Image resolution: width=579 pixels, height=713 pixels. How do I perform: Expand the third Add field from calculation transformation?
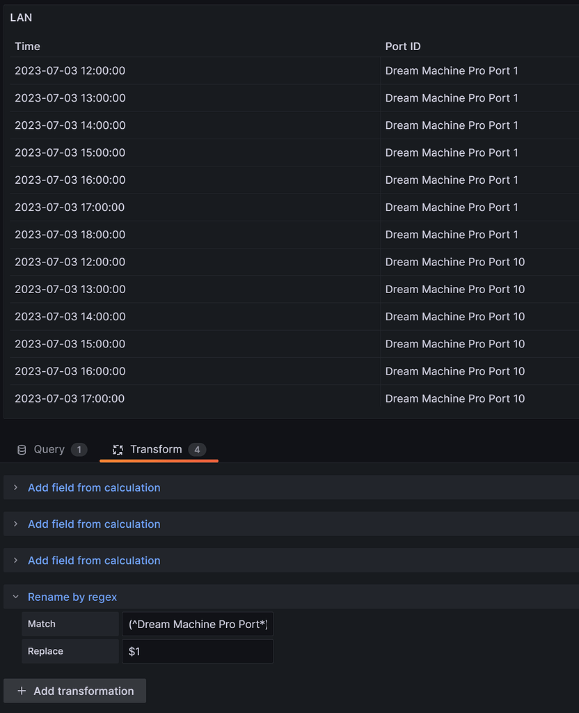pos(94,560)
